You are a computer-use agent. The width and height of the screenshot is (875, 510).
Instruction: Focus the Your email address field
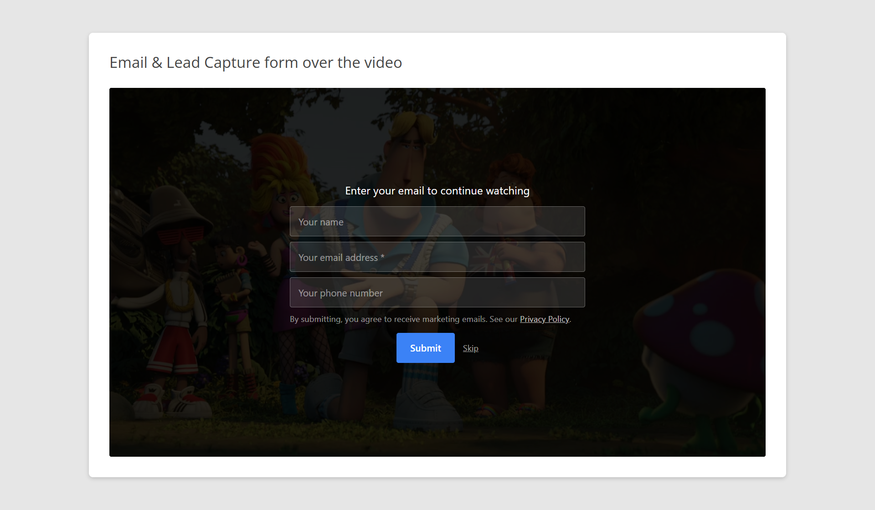pyautogui.click(x=437, y=257)
